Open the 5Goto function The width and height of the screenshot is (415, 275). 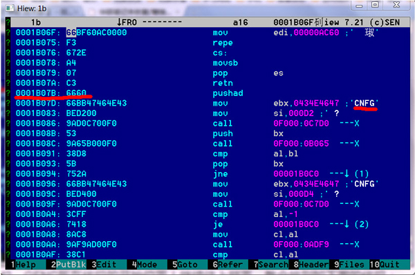coord(185,265)
